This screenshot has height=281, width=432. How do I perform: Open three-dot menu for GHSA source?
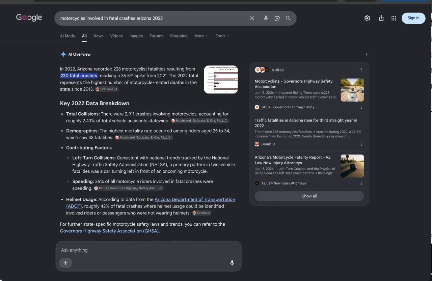click(361, 107)
